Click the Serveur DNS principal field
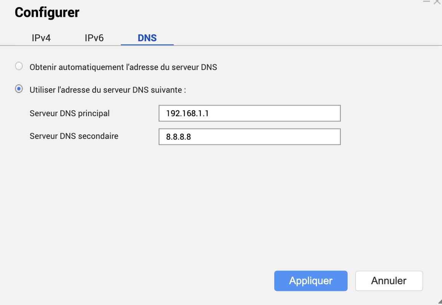This screenshot has width=442, height=305. point(249,113)
